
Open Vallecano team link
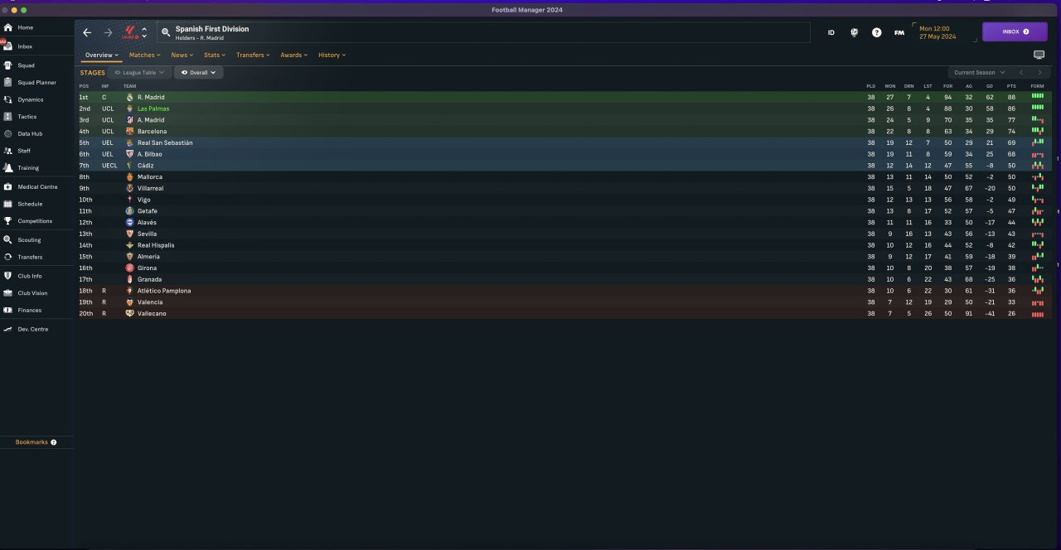(152, 314)
